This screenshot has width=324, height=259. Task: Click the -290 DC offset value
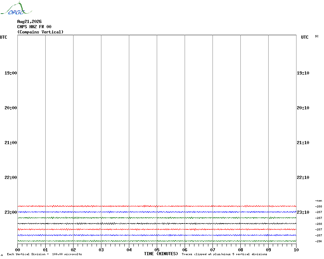[x=319, y=241]
